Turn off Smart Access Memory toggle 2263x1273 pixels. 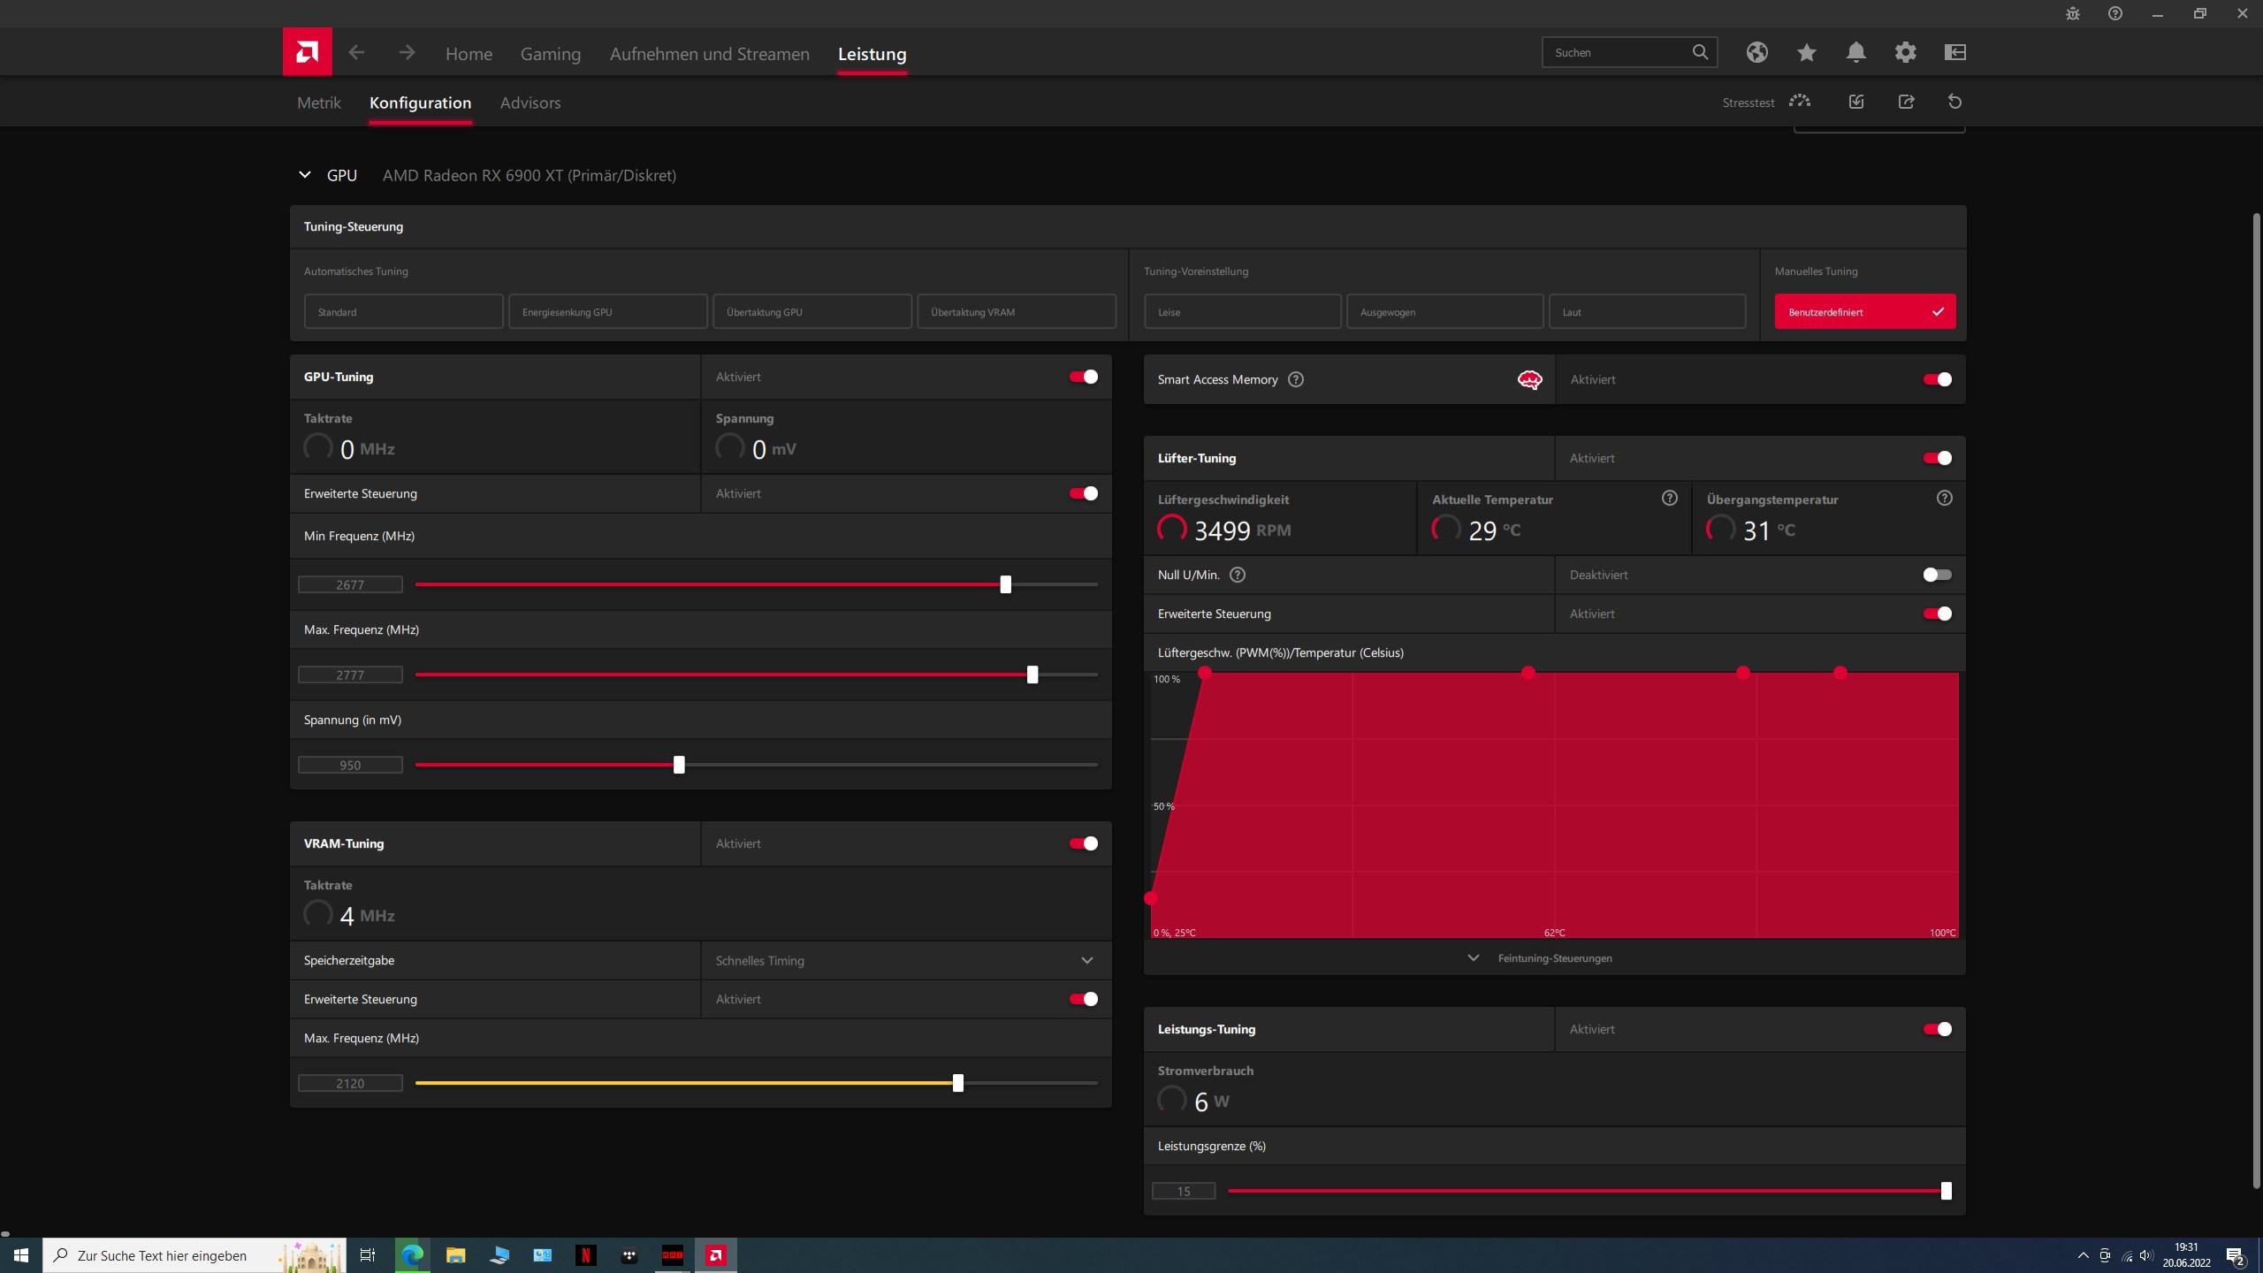pyautogui.click(x=1937, y=379)
